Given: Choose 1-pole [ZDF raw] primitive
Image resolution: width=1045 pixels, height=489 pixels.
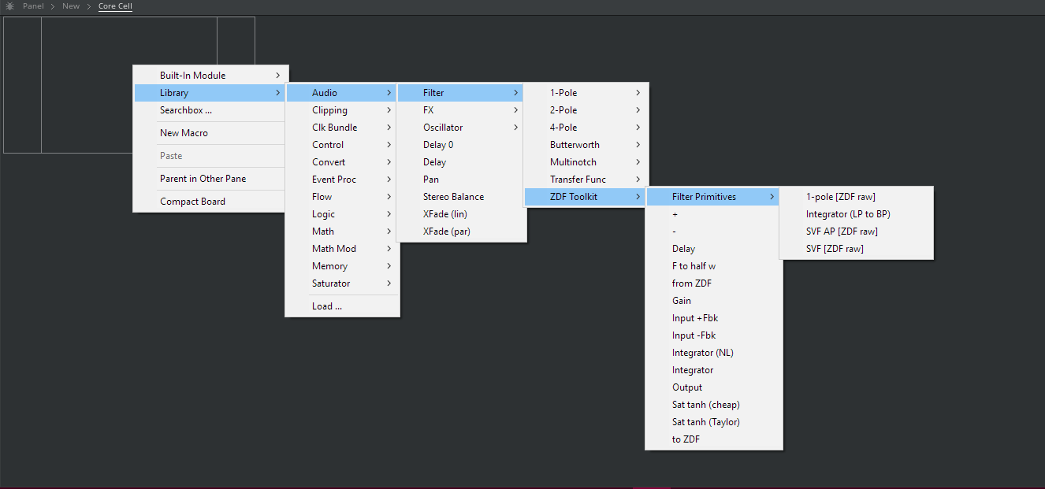Looking at the screenshot, I should [x=856, y=197].
